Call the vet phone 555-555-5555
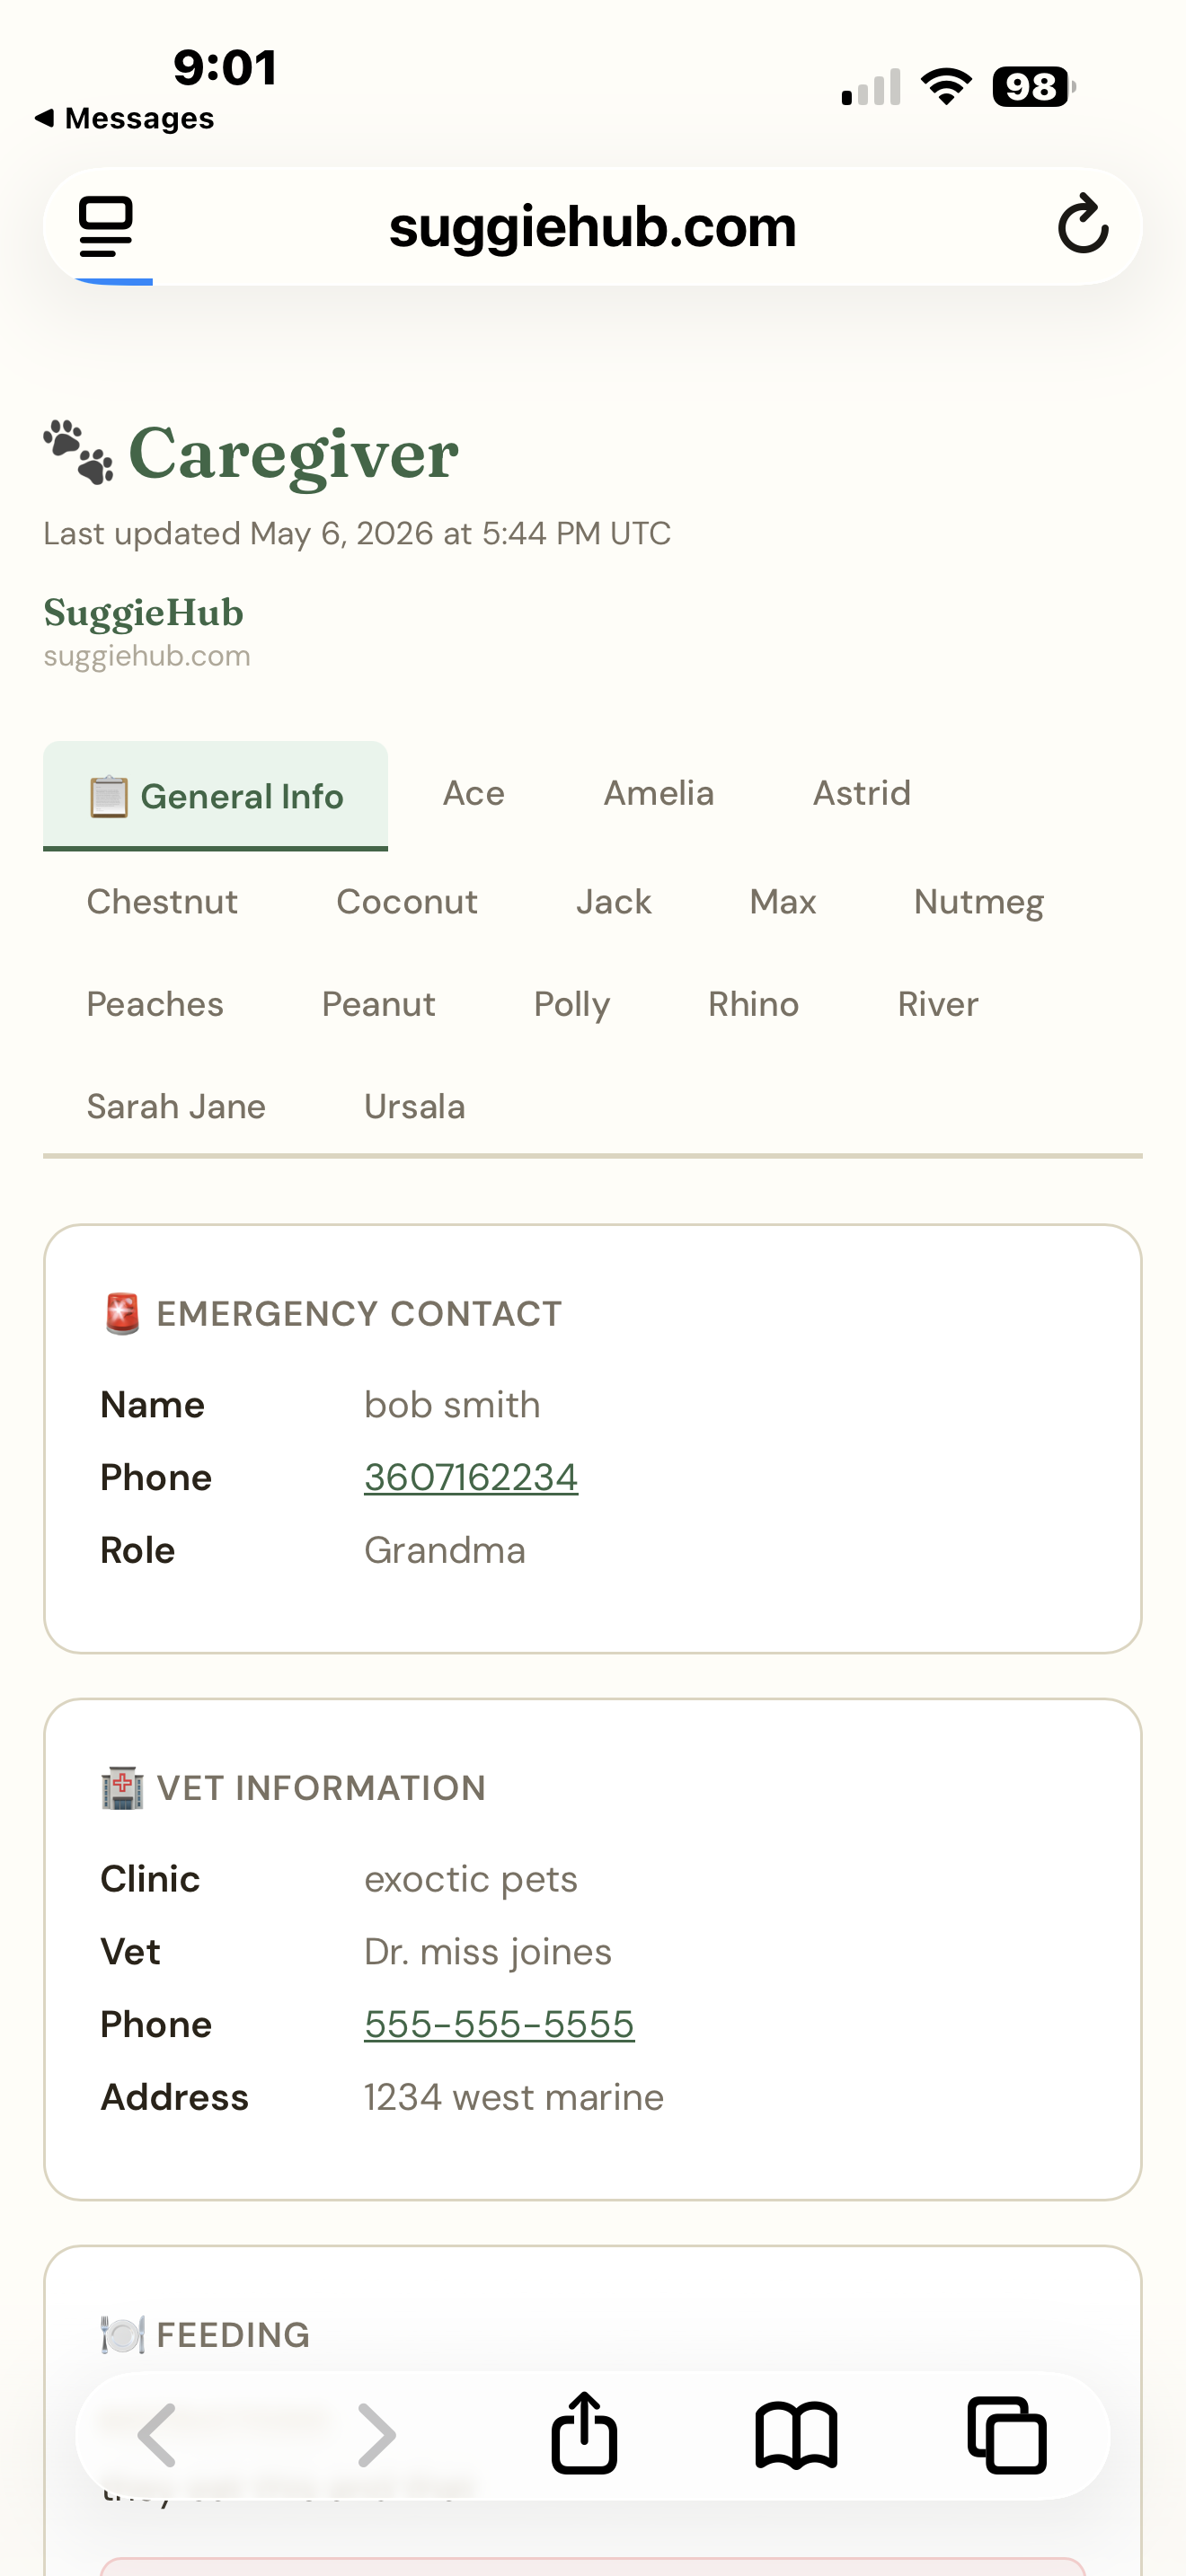Screen dimensions: 1186x2576 499,2024
